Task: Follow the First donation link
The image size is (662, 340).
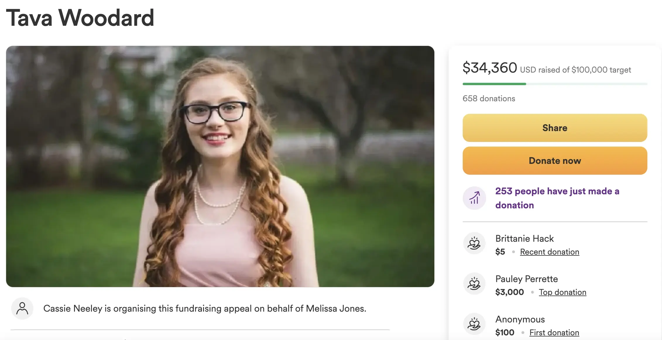Action: [554, 333]
